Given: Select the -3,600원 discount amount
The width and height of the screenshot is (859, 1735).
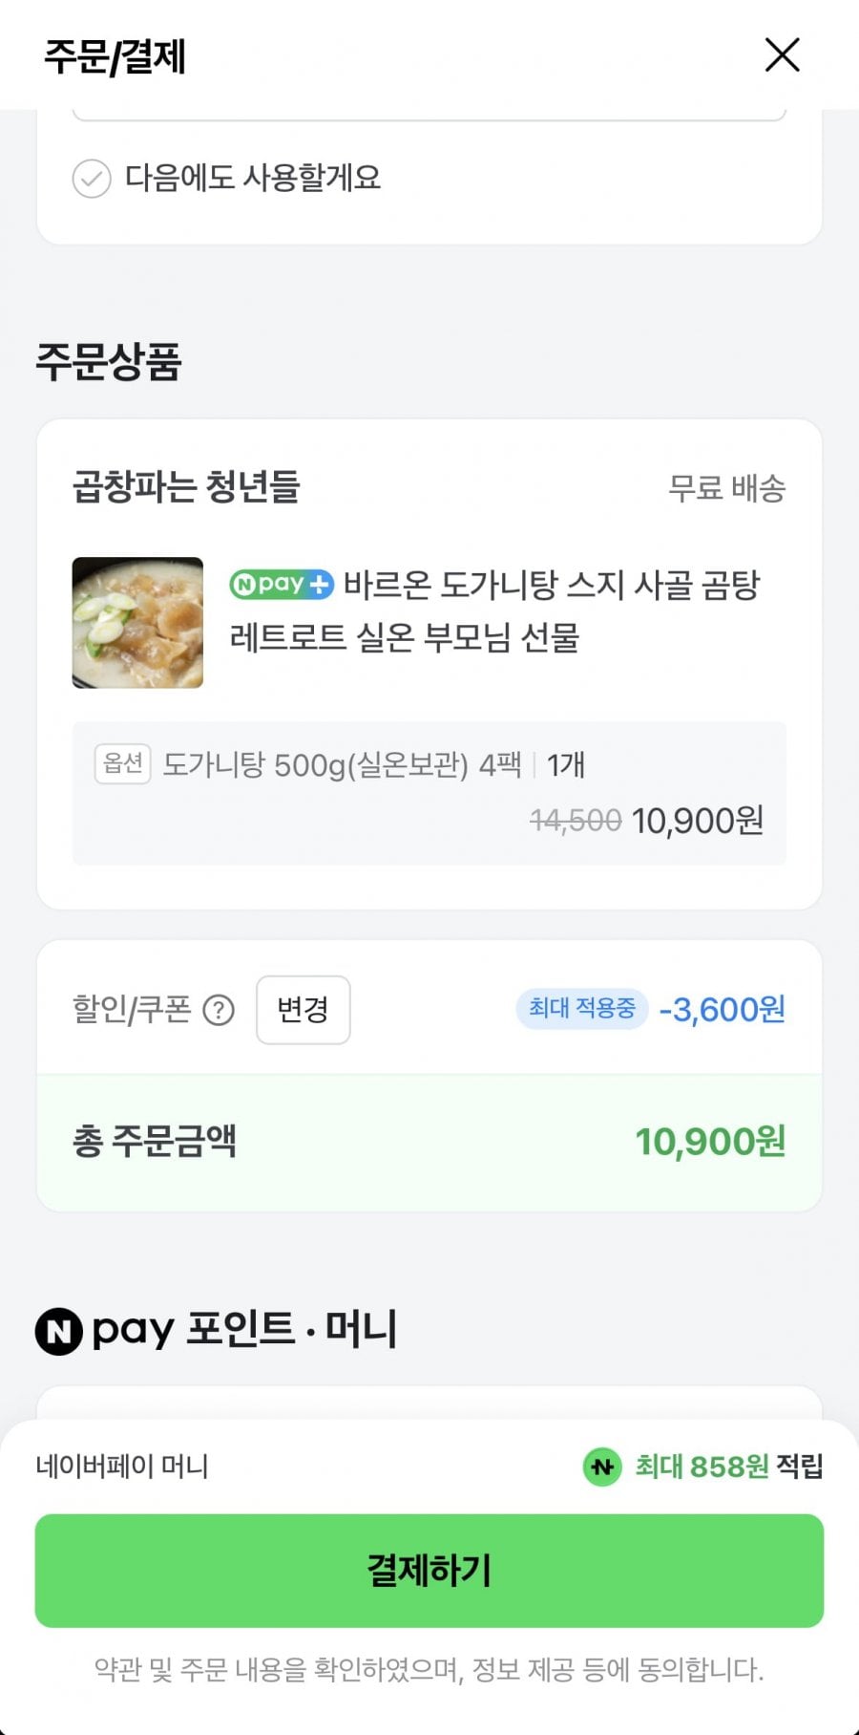Looking at the screenshot, I should coord(723,1010).
